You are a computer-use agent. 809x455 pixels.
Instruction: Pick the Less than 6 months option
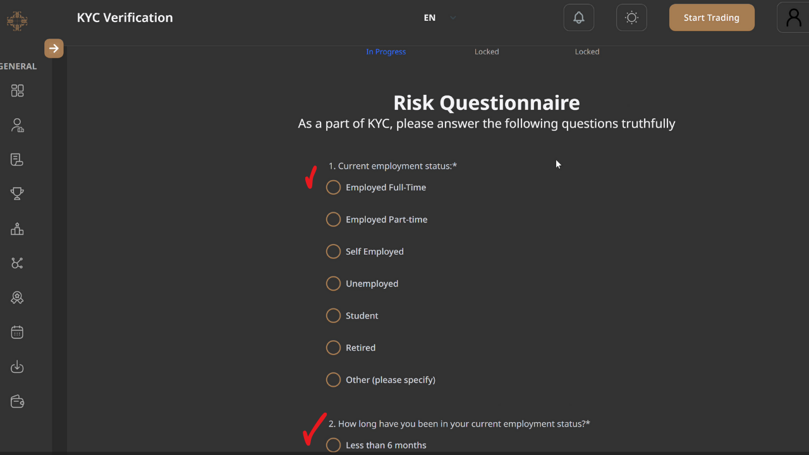[333, 446]
